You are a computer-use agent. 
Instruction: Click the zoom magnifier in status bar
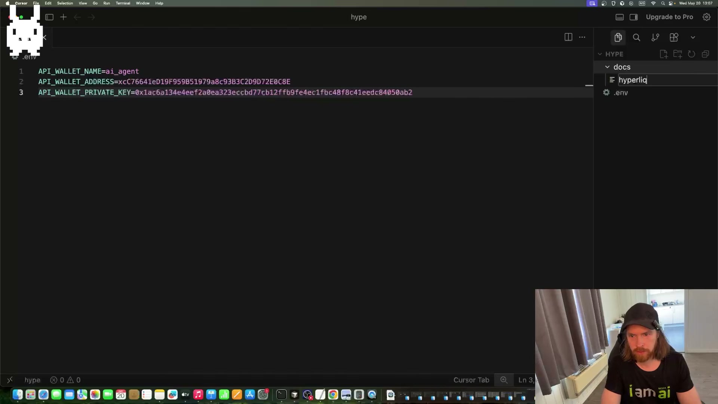click(504, 380)
